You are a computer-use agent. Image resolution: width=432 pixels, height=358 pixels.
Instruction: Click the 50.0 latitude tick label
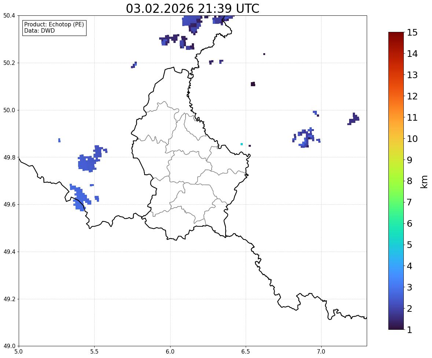[x=9, y=110]
